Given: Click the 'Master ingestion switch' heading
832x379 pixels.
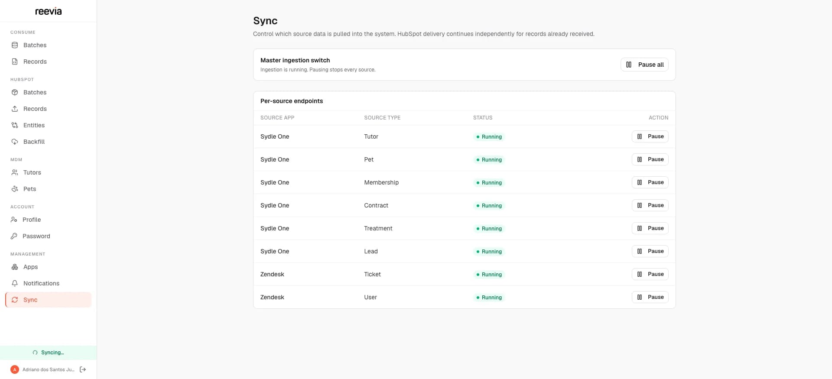Looking at the screenshot, I should tap(295, 60).
